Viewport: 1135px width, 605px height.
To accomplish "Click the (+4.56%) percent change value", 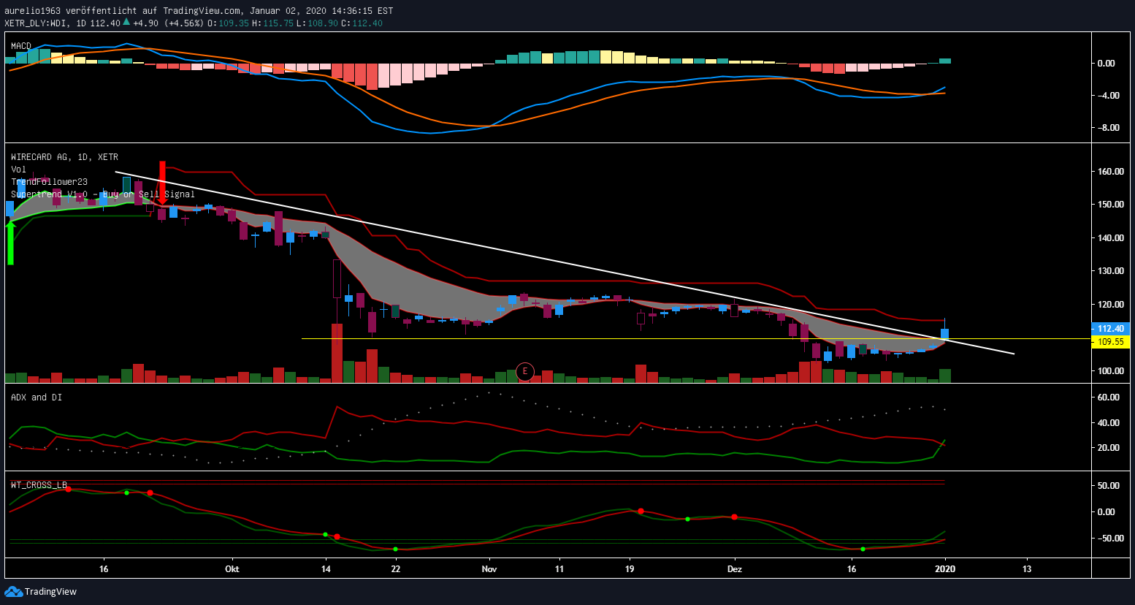I will coord(184,23).
